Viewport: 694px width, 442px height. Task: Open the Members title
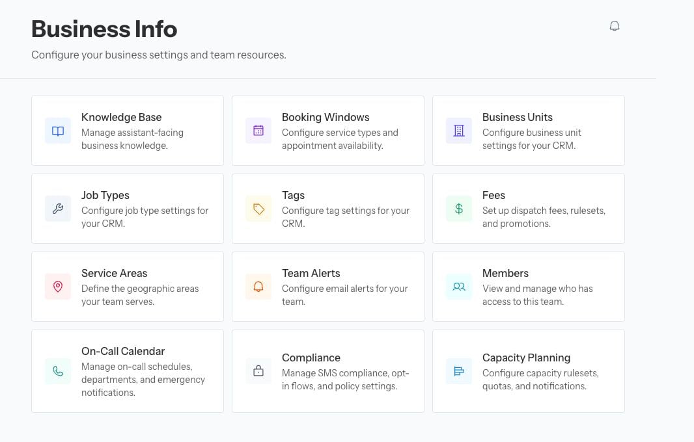tap(505, 273)
